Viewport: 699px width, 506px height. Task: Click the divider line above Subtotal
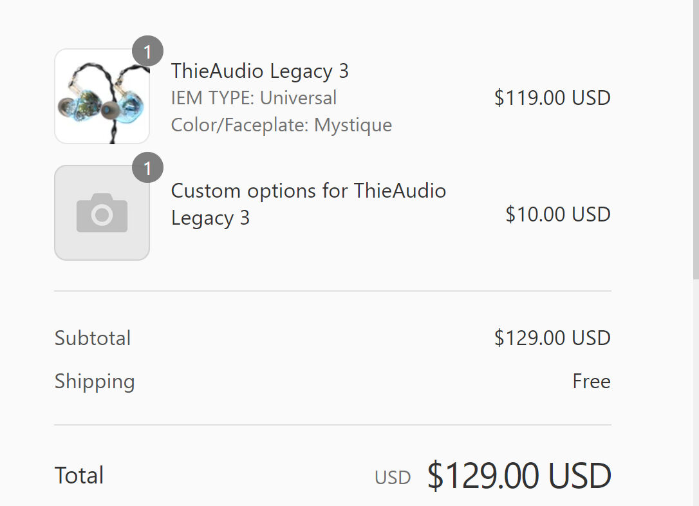(333, 291)
